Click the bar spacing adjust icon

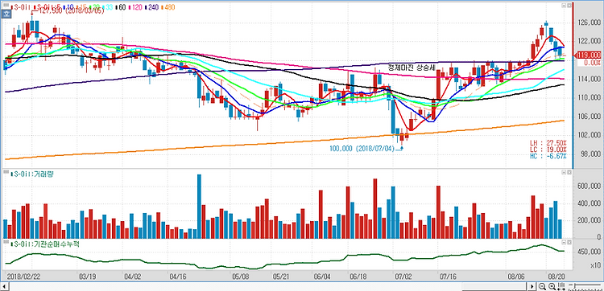point(561,286)
